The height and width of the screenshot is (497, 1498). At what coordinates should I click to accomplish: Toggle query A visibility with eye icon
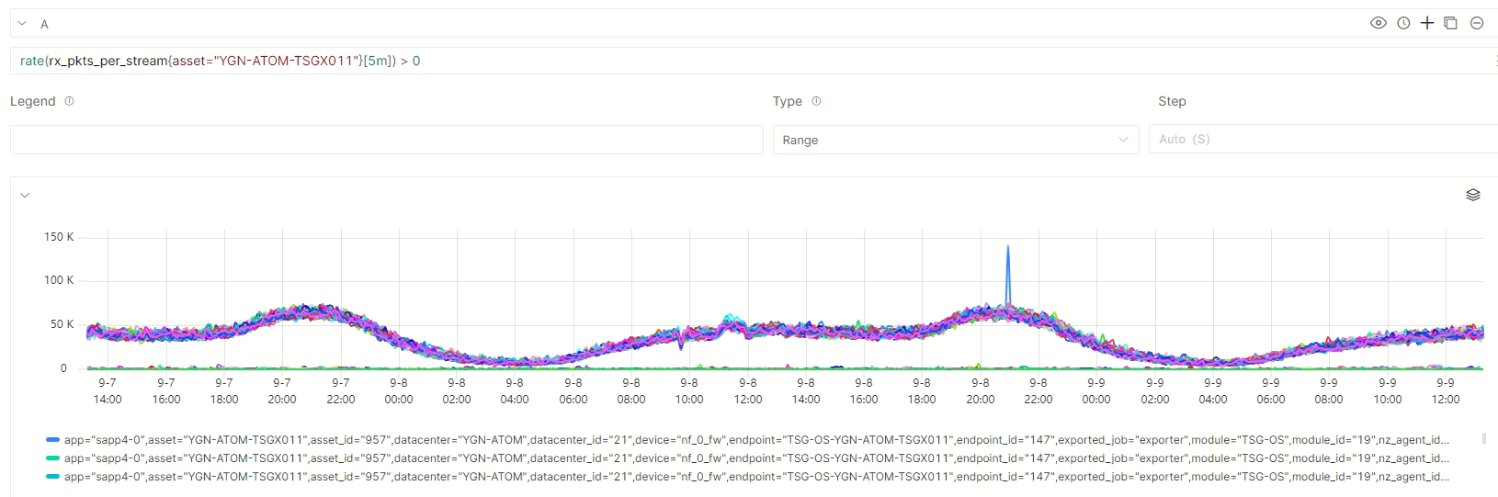pyautogui.click(x=1378, y=23)
